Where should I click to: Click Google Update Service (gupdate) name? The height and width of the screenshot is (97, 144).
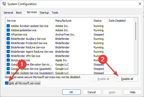coord(31,69)
